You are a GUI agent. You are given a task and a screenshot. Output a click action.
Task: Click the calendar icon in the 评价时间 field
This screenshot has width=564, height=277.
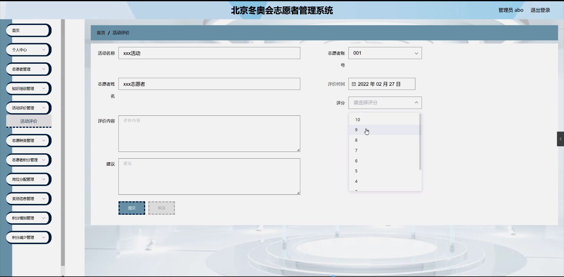pos(354,84)
